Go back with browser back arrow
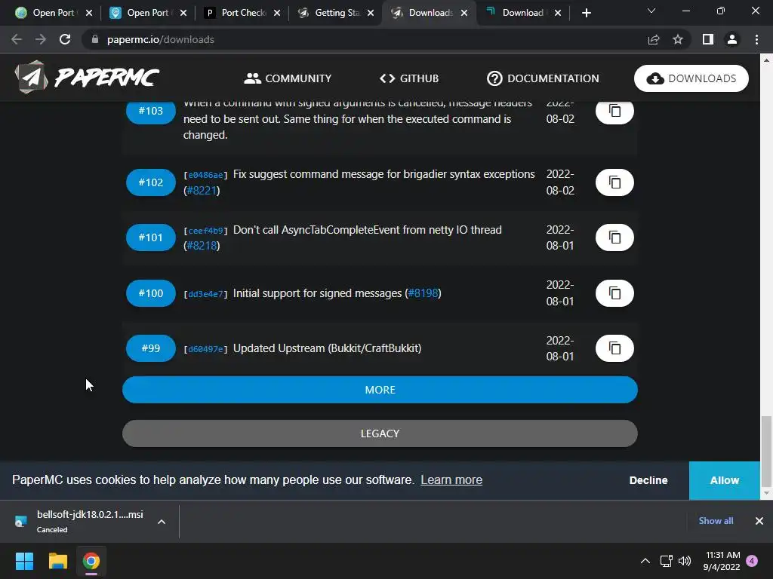The image size is (773, 579). click(17, 39)
